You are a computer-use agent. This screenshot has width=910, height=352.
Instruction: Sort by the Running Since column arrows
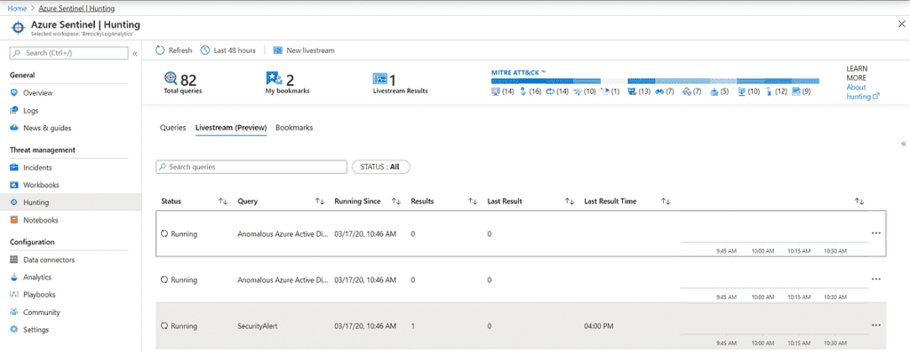[x=396, y=201]
